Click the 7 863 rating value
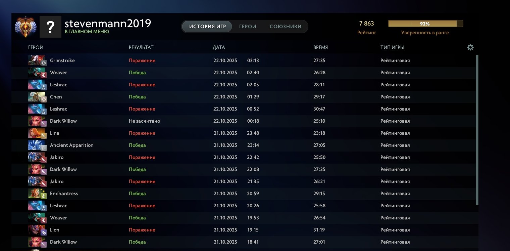The image size is (510, 251). pyautogui.click(x=366, y=24)
